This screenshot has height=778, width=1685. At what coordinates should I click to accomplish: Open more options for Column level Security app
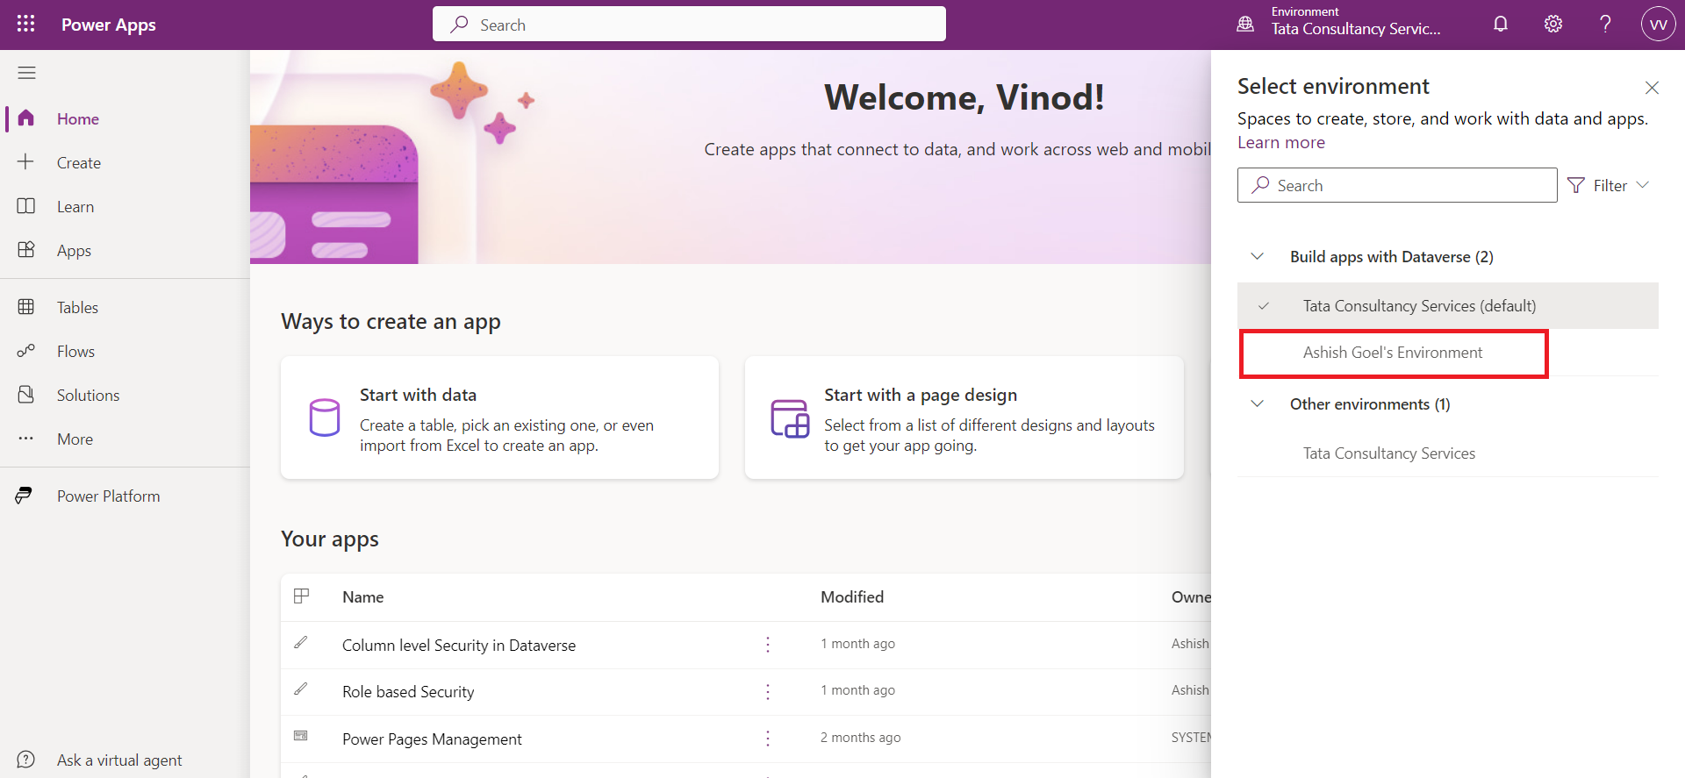point(768,645)
